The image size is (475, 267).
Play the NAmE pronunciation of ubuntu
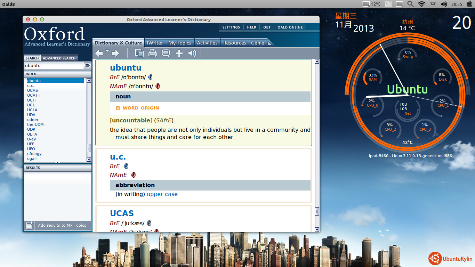(158, 86)
